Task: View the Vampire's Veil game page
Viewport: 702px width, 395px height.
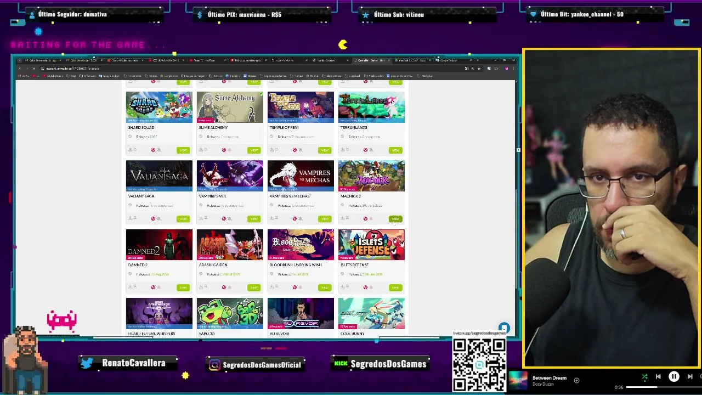Action: click(253, 219)
